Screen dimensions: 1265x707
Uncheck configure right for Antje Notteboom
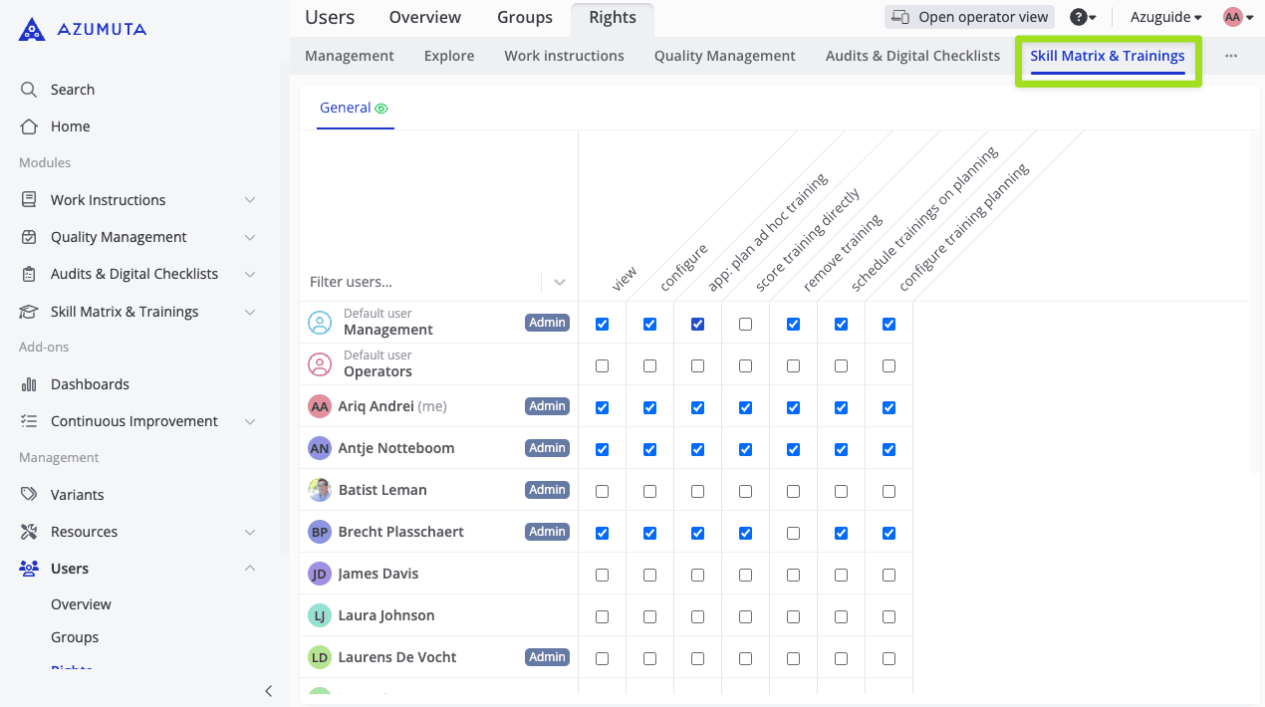coord(649,450)
